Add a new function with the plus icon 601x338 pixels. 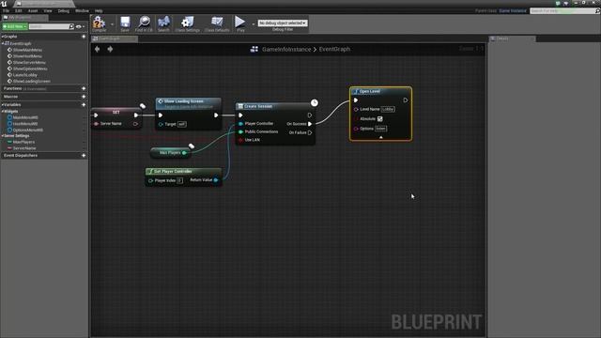coord(84,88)
